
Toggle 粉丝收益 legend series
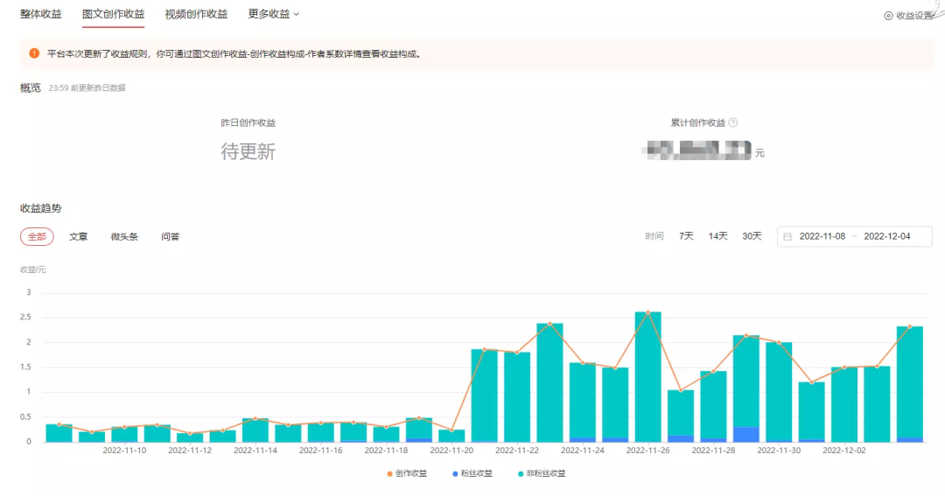click(x=472, y=473)
